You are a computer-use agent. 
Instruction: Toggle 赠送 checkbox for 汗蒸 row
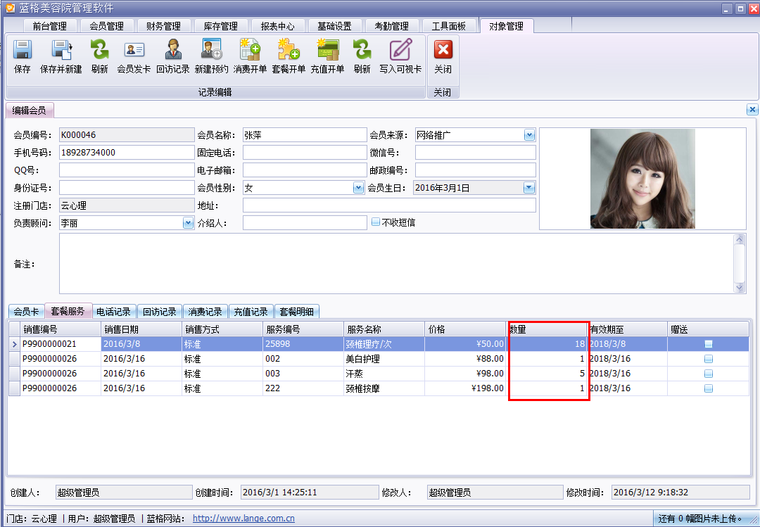tap(709, 374)
